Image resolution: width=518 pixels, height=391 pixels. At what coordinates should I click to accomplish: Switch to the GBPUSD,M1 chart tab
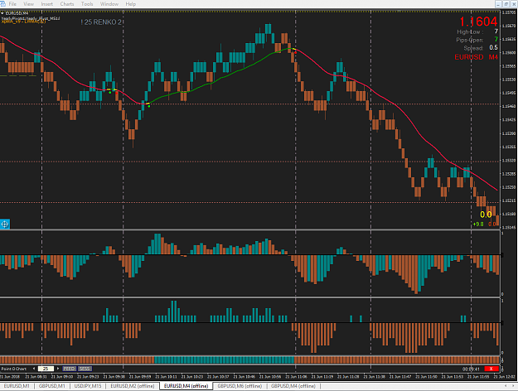[x=52, y=386]
